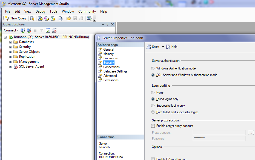Start an Analysis Services XMLA Query
255x160 pixels.
(53, 19)
